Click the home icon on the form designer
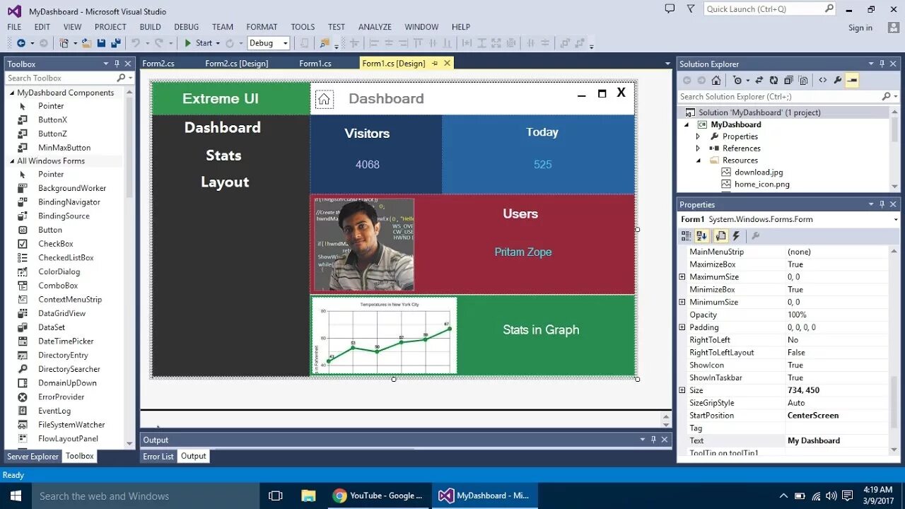 324,99
